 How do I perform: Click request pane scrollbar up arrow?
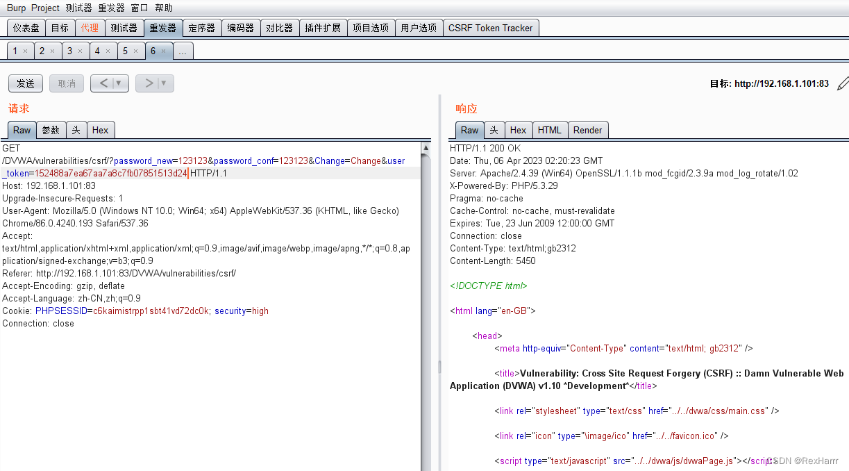426,147
